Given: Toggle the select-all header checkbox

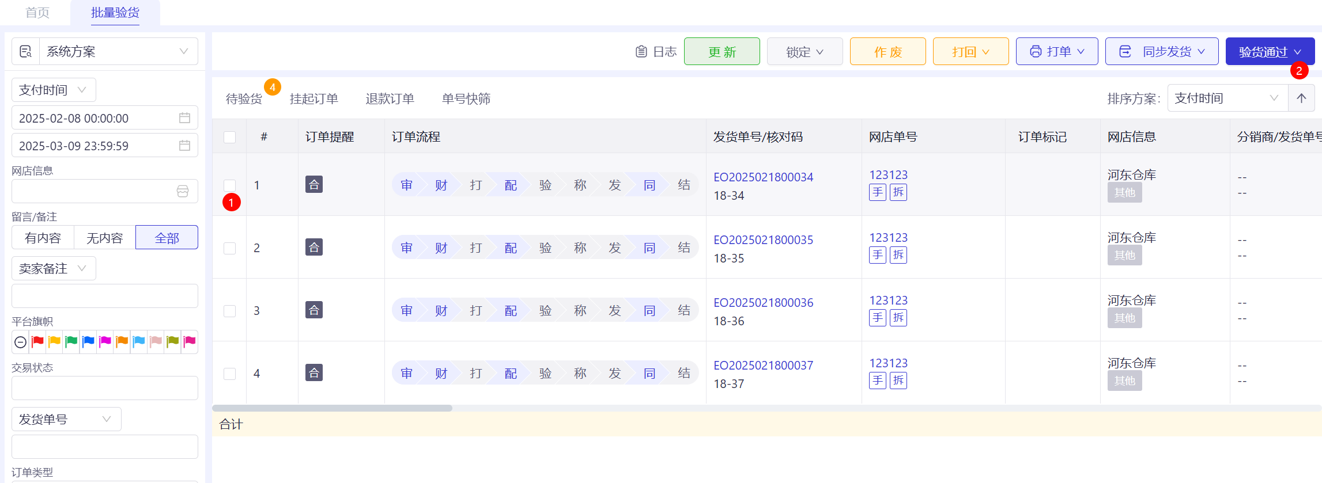Looking at the screenshot, I should tap(229, 137).
